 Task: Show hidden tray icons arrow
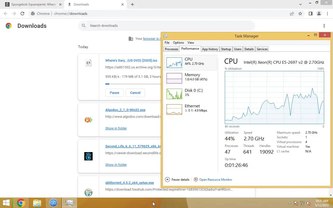click(290, 203)
